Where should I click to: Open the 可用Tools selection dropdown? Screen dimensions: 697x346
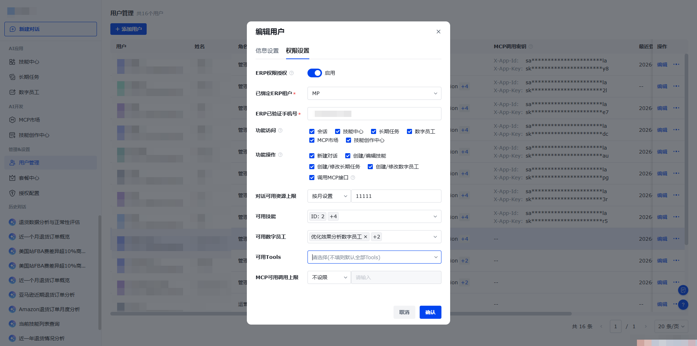pos(374,257)
